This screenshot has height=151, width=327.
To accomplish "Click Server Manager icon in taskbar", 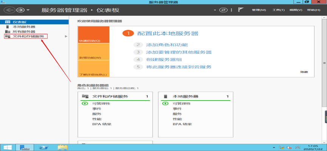I will (25, 148).
